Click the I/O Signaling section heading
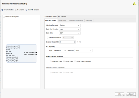The height and width of the screenshot is (98, 139). click(x=50, y=47)
